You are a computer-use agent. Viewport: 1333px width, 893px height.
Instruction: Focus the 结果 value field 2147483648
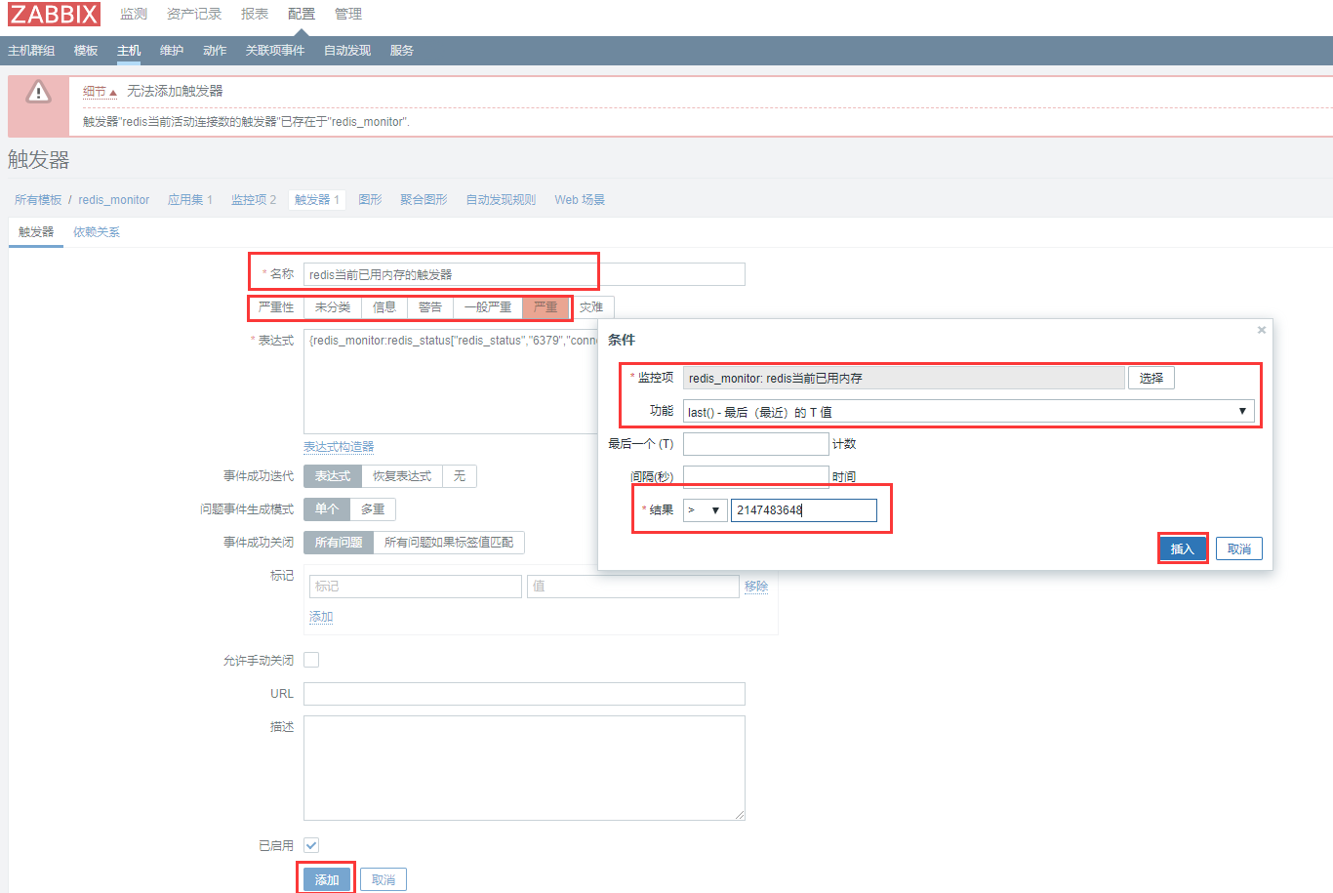tap(804, 510)
